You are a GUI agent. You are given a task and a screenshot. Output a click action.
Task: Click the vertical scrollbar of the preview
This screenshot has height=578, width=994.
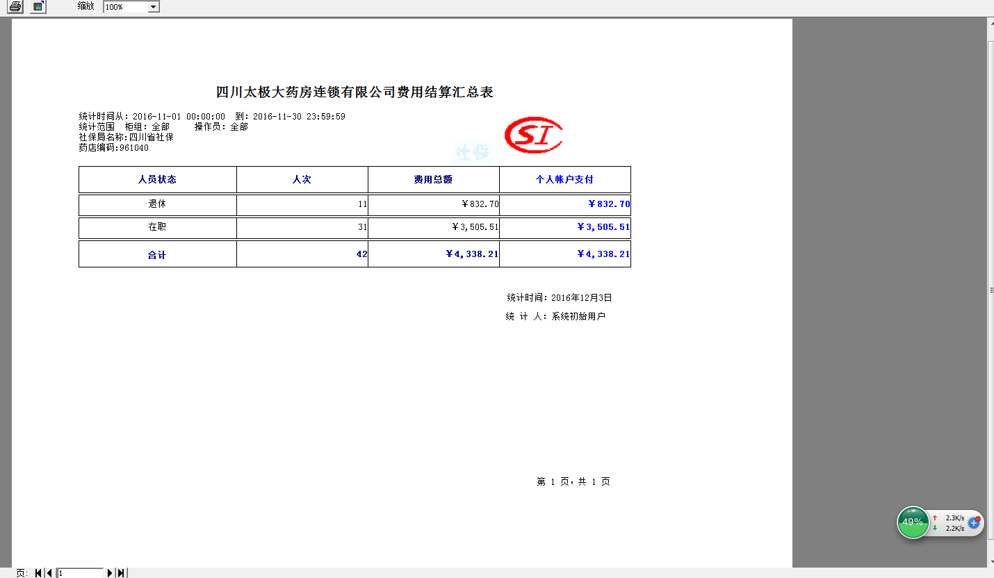[x=991, y=292]
